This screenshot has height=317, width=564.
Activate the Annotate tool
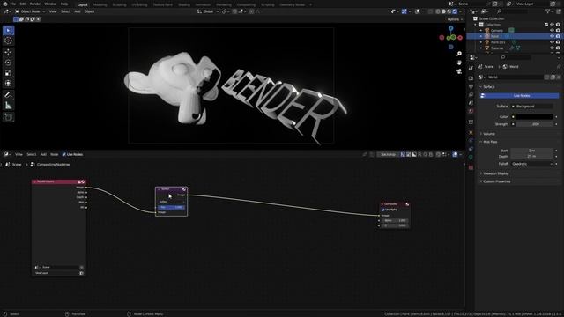click(x=8, y=95)
